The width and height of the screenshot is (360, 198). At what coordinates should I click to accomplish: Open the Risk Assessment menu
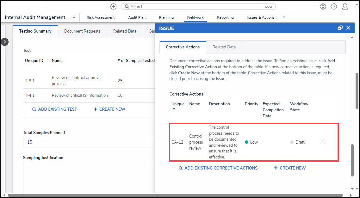101,18
